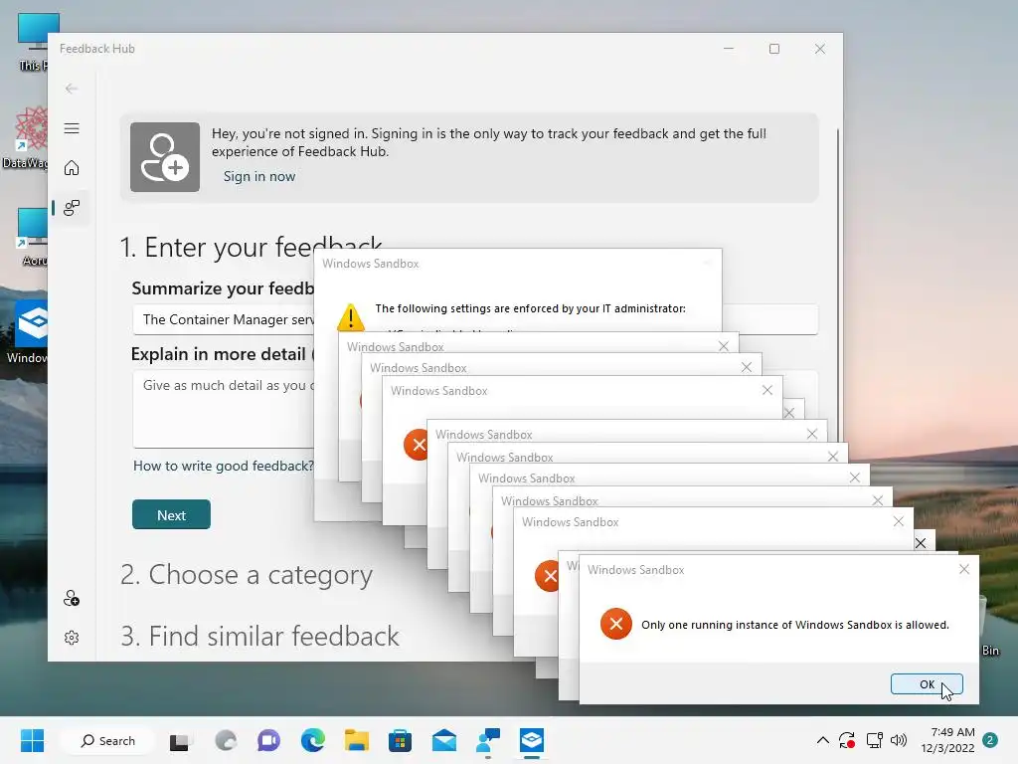Open the Windows Start menu
Screen dimensions: 1018x764
32,740
